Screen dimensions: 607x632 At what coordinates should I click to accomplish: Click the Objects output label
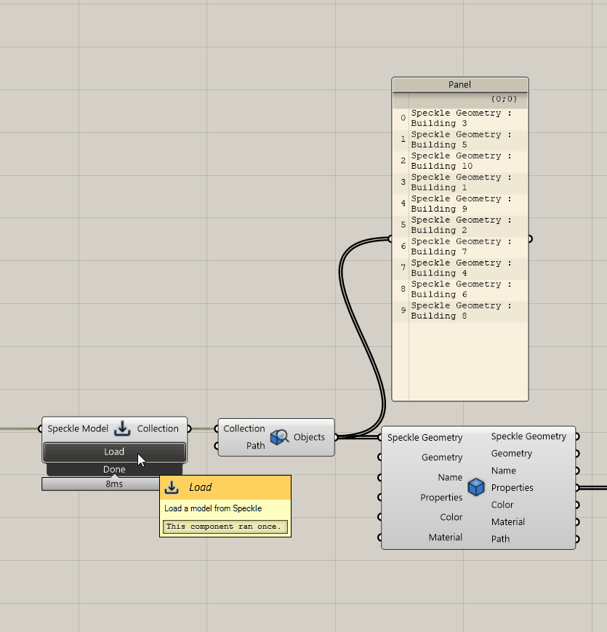click(309, 437)
